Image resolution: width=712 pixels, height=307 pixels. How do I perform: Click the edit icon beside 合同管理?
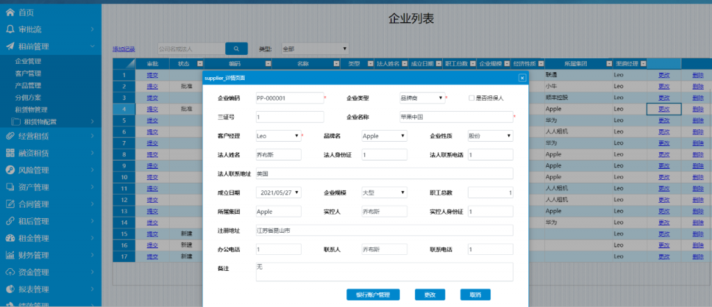(x=10, y=204)
